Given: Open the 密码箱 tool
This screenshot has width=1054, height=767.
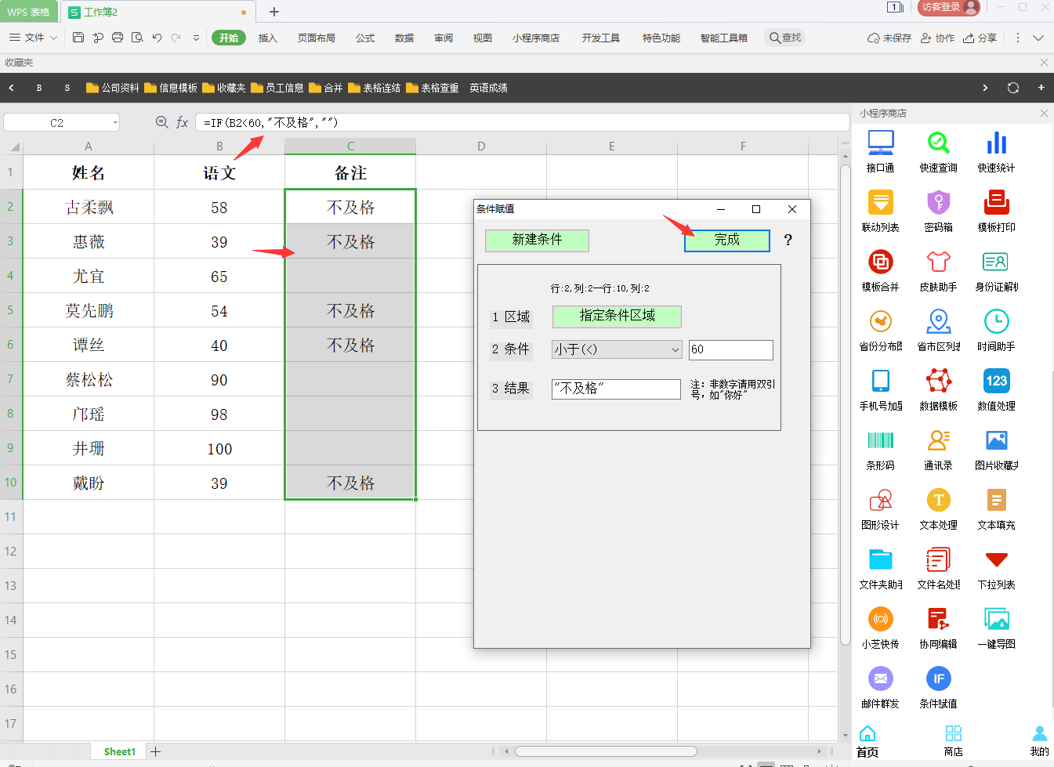Looking at the screenshot, I should coord(938,211).
